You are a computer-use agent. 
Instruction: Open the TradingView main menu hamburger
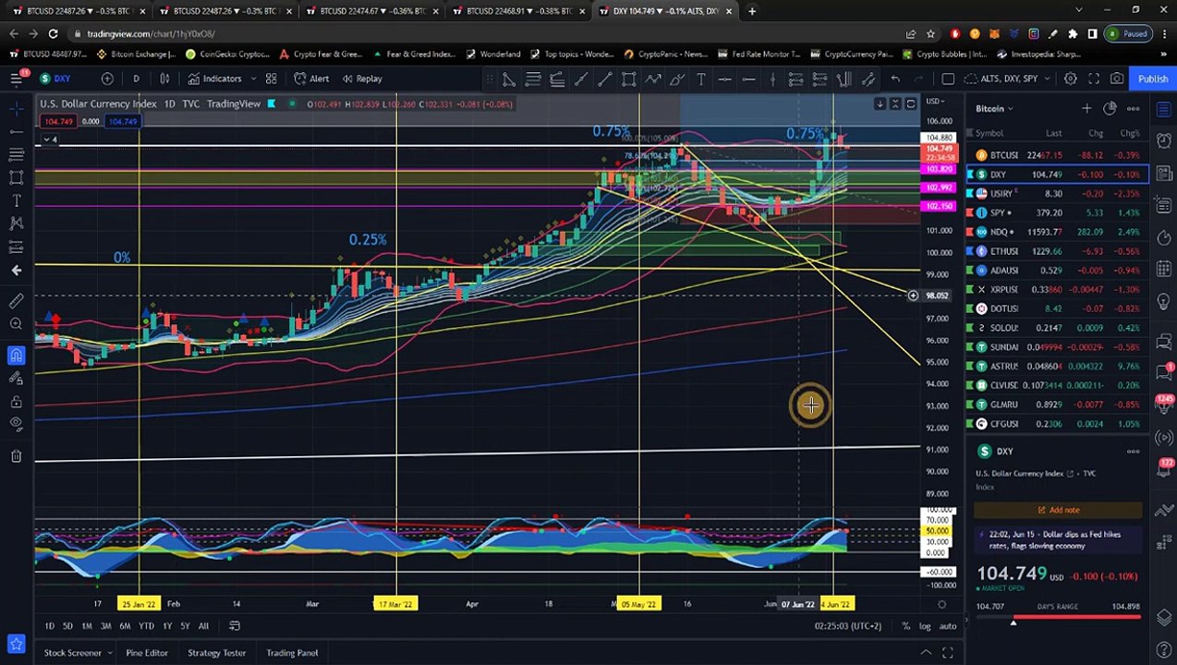pyautogui.click(x=16, y=79)
